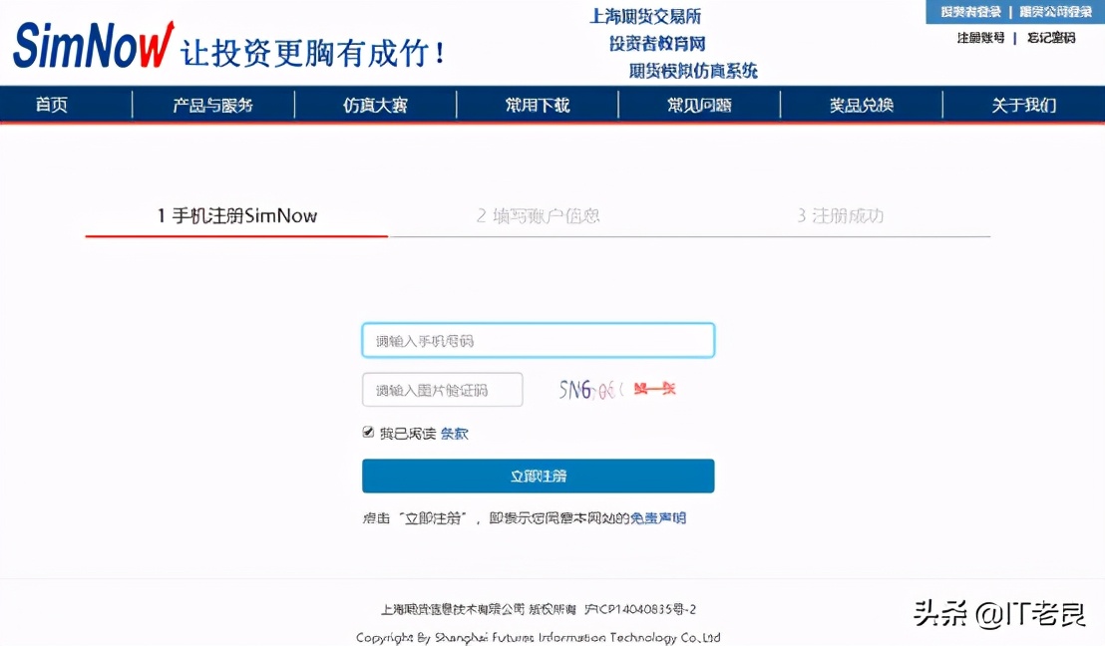Screen dimensions: 1105x646
Task: Click the 立即注册 registration button
Action: 538,476
